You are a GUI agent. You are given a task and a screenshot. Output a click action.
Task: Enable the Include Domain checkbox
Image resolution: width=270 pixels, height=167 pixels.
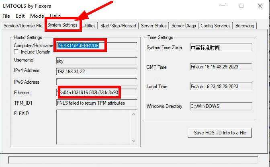[16, 52]
